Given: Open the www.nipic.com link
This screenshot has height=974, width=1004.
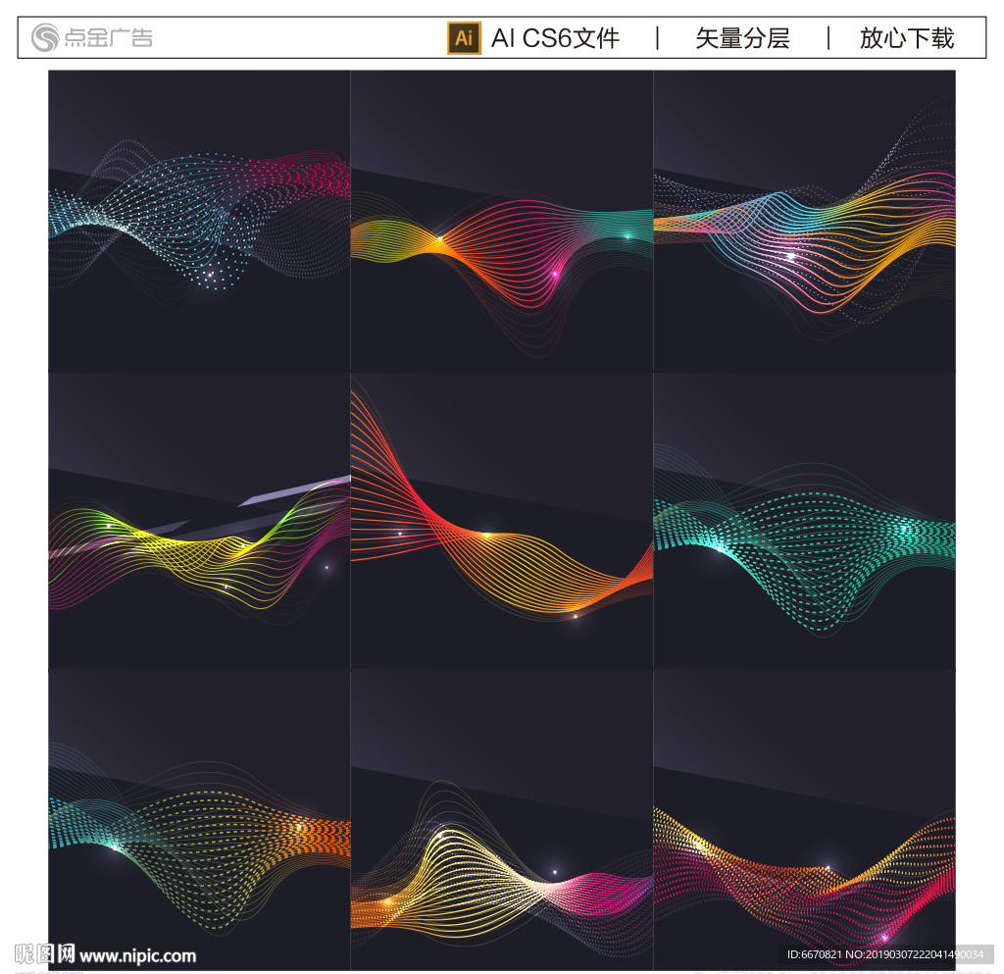Looking at the screenshot, I should click(x=137, y=956).
